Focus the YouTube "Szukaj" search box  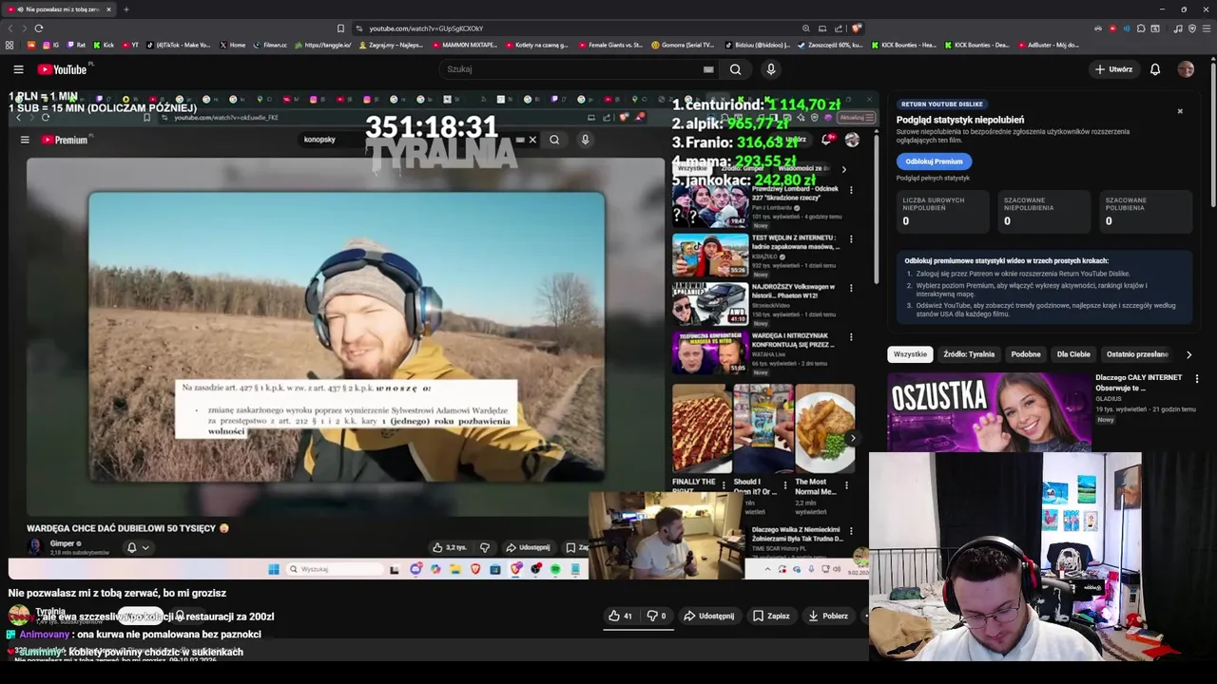[x=570, y=69]
